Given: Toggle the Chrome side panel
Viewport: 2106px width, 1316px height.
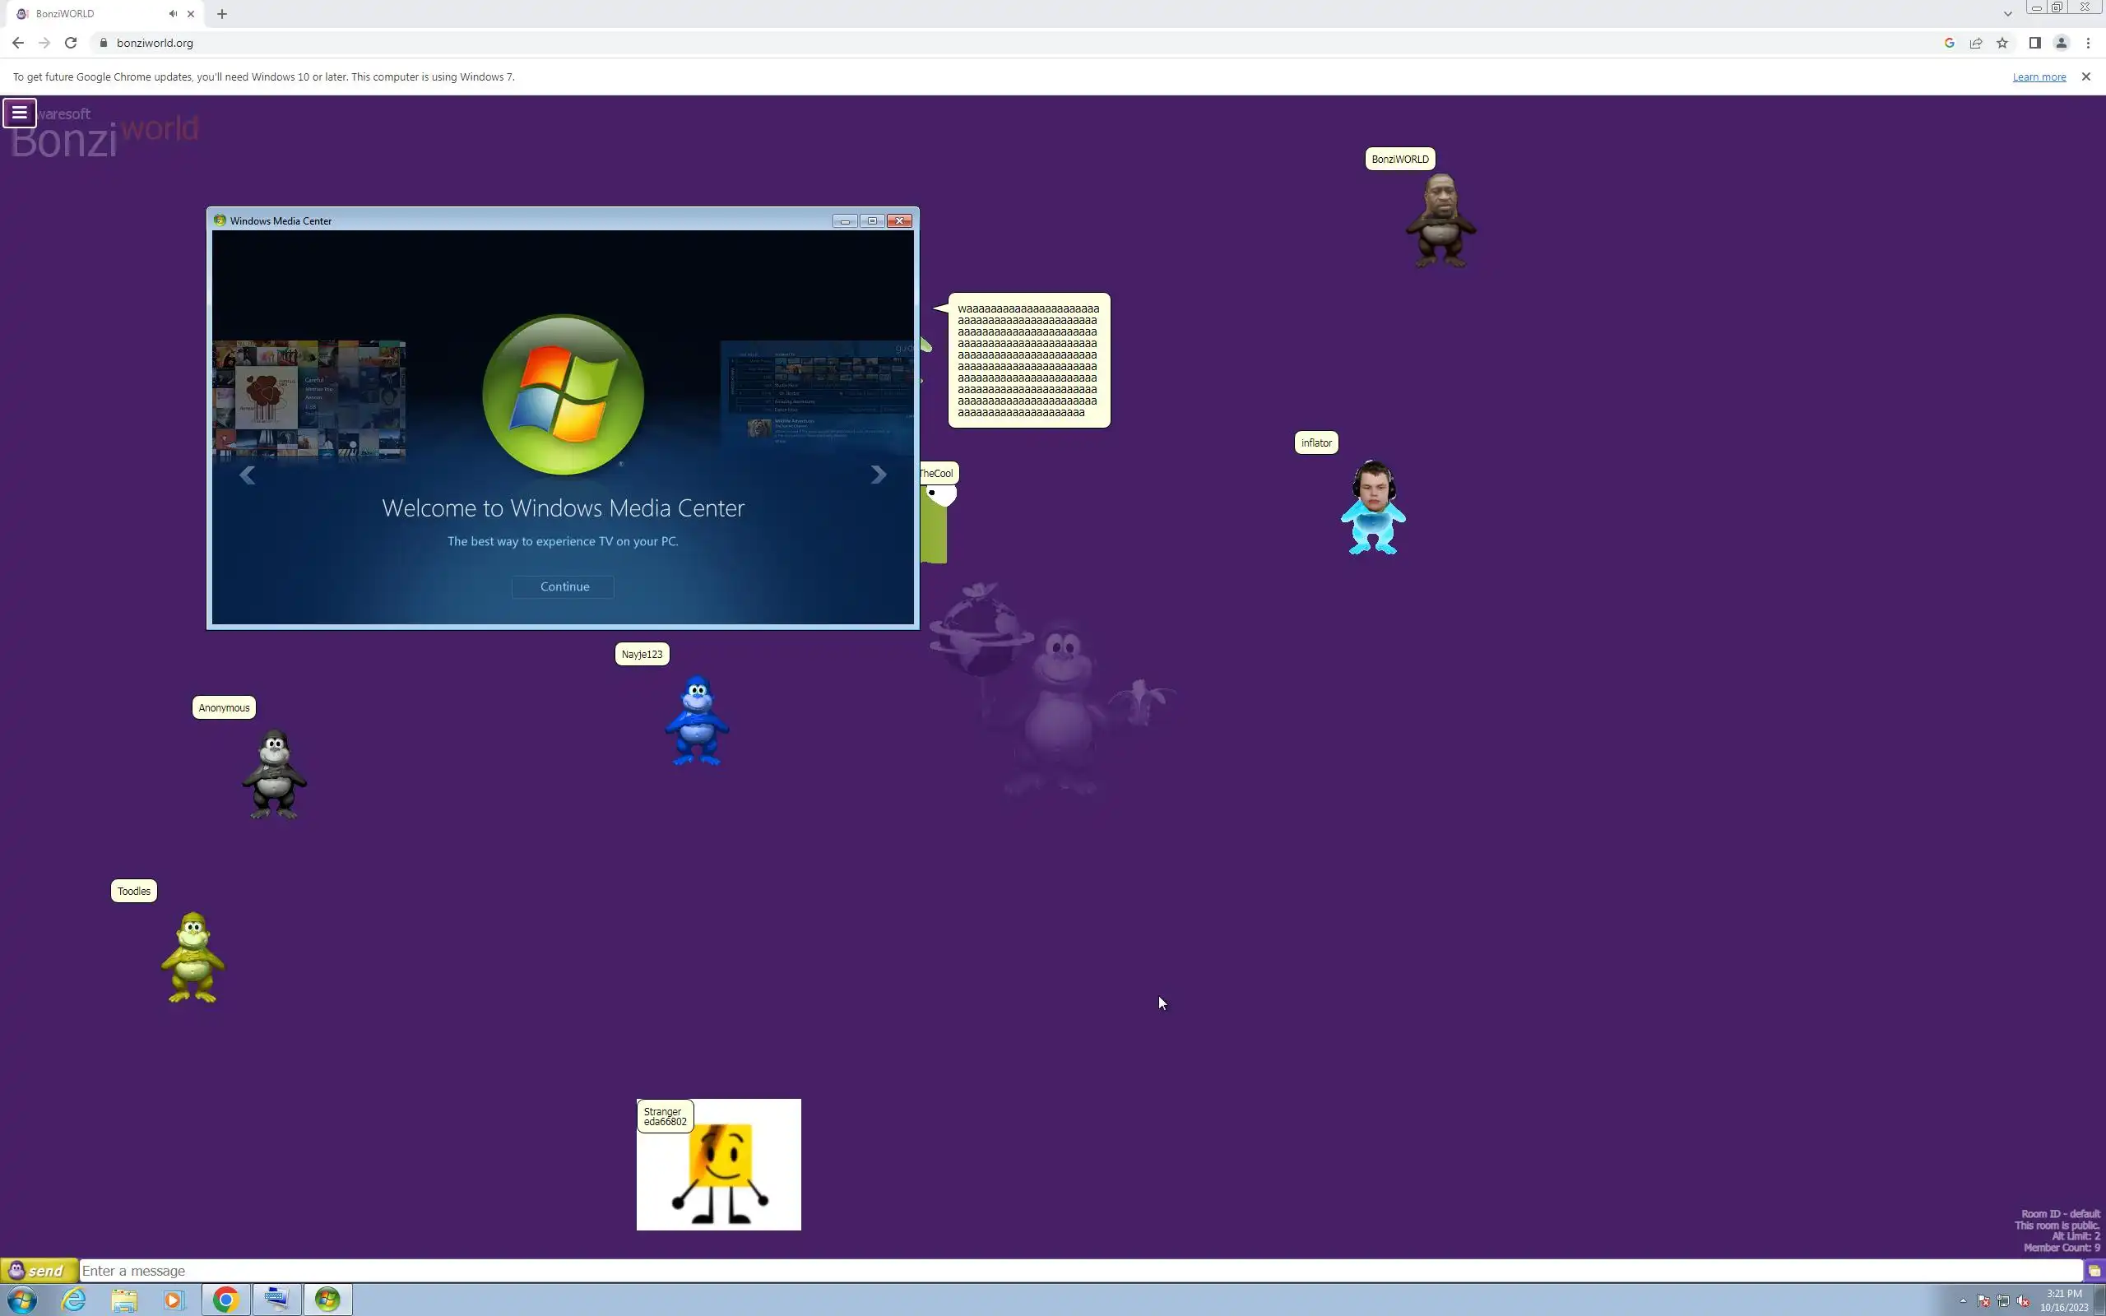Looking at the screenshot, I should pos(2034,43).
